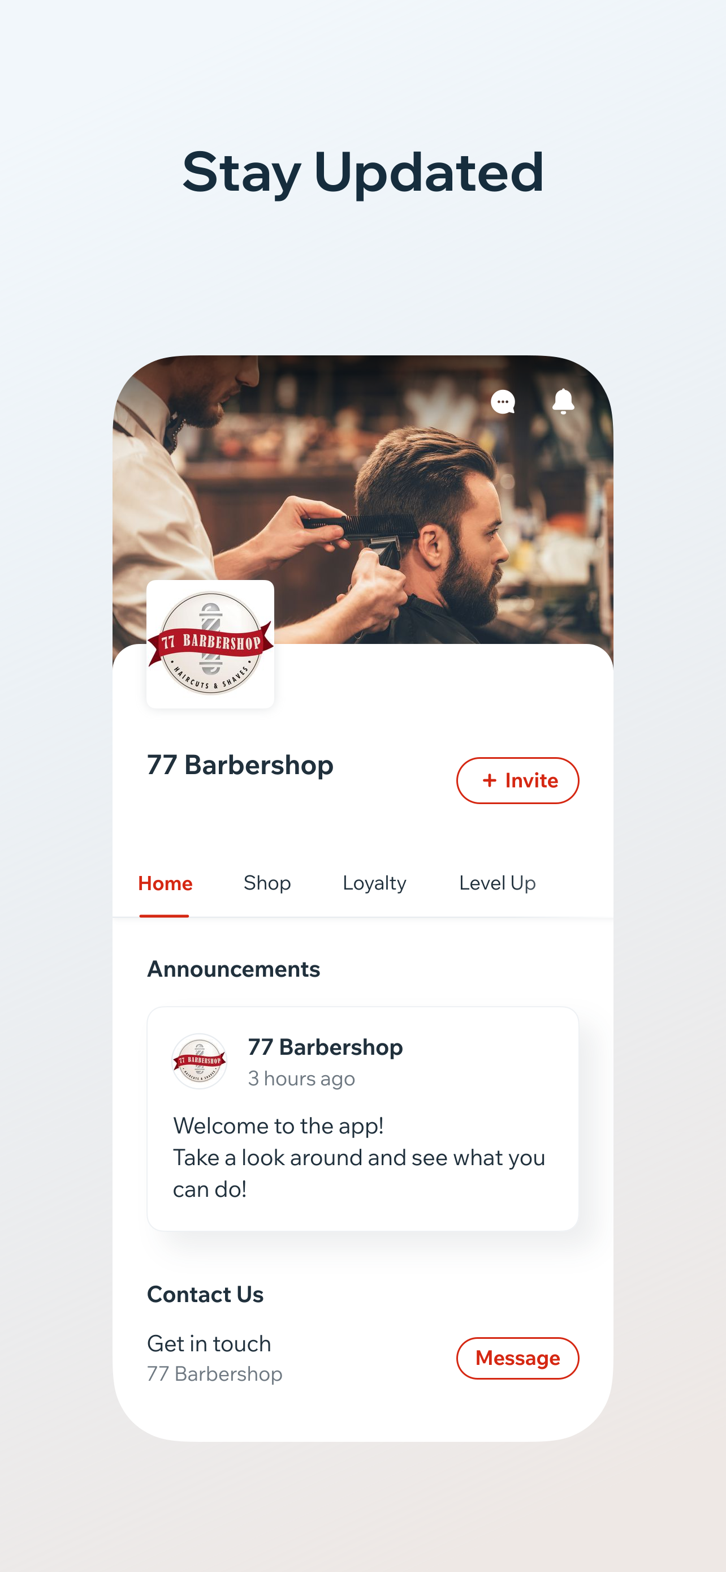
Task: Open the chat bubble messages icon
Action: click(503, 402)
